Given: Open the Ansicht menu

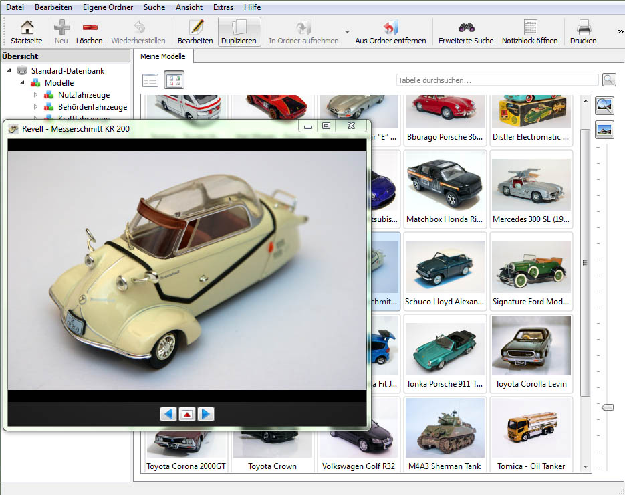Looking at the screenshot, I should [x=189, y=7].
